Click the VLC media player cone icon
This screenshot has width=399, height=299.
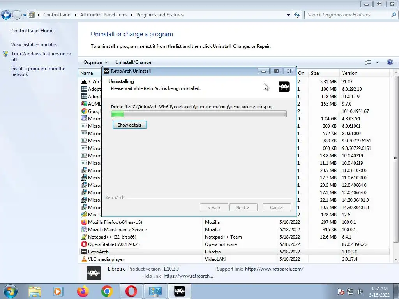(84, 259)
